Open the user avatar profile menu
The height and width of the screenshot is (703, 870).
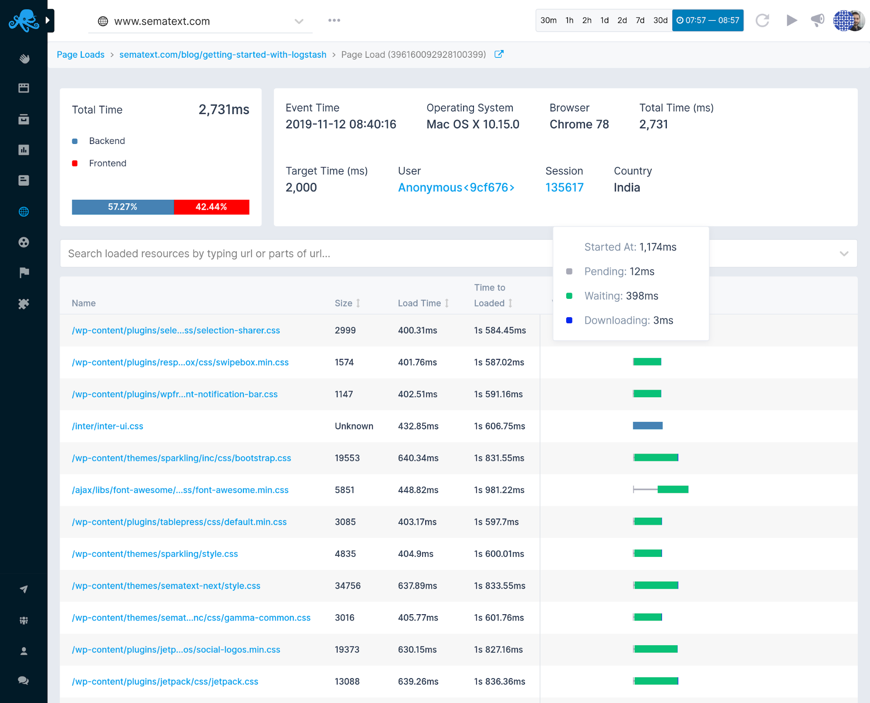click(x=849, y=20)
